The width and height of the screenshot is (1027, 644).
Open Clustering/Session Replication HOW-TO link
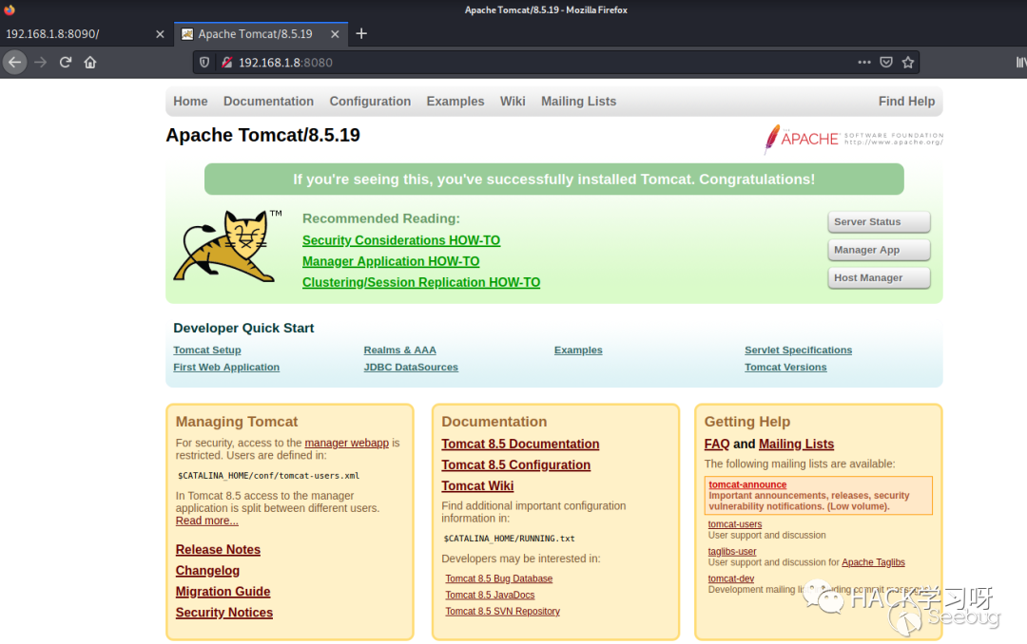(421, 282)
